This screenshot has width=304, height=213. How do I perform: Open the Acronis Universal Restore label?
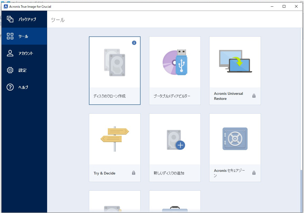click(228, 96)
